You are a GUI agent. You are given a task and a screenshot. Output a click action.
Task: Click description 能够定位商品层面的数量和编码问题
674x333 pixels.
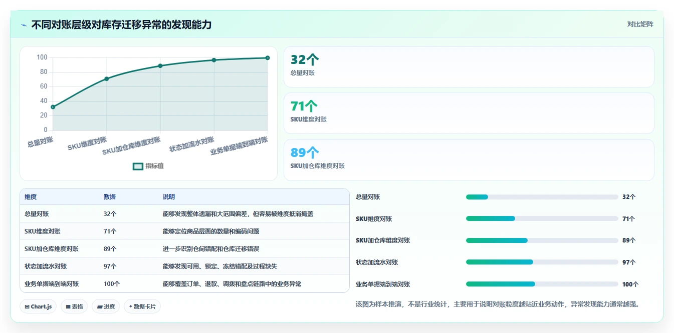point(211,231)
